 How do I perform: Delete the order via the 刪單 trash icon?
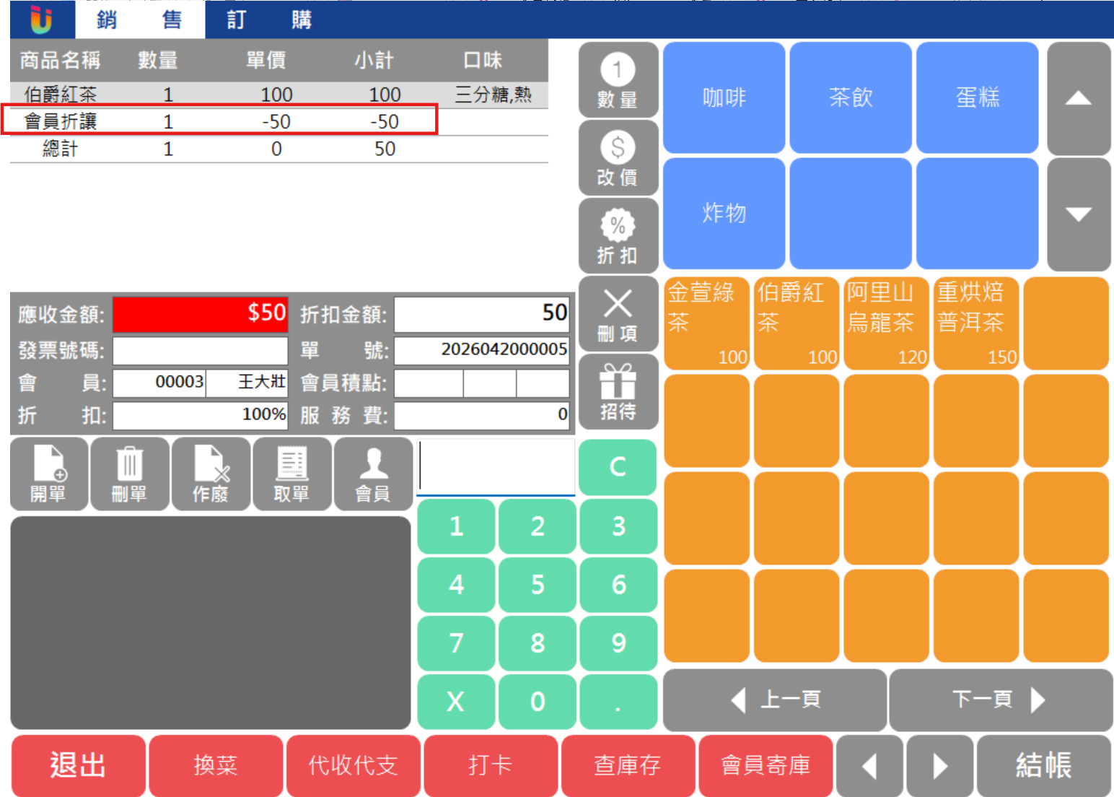pos(130,474)
